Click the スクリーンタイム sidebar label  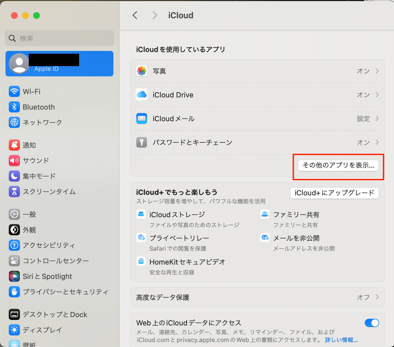49,191
